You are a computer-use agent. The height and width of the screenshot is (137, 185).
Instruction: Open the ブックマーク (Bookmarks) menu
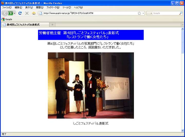click(x=53, y=7)
